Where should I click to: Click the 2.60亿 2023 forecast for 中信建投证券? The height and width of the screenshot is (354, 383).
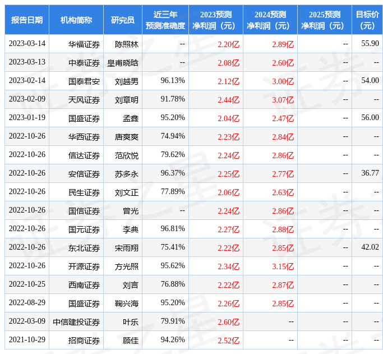[229, 322]
